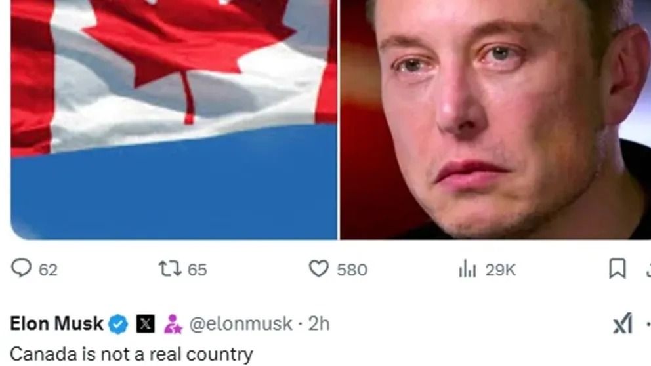Bookmark the post with the bookmark icon
The height and width of the screenshot is (366, 651).
[618, 268]
